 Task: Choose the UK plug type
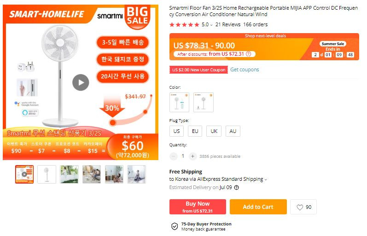[214, 131]
